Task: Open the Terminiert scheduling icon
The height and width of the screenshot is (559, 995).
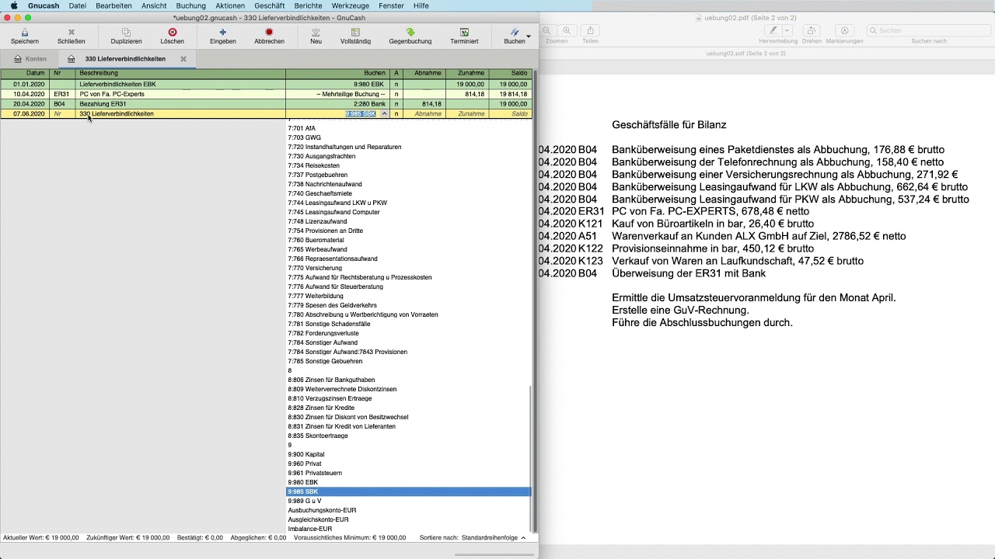Action: pos(464,33)
